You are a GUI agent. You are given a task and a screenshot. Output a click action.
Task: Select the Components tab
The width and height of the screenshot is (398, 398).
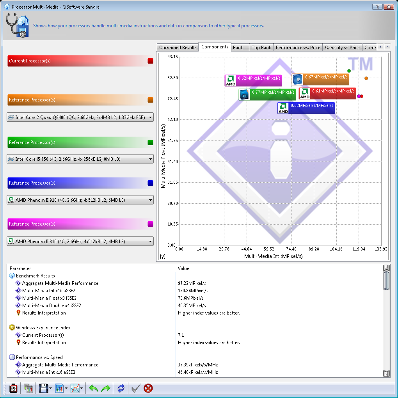215,47
